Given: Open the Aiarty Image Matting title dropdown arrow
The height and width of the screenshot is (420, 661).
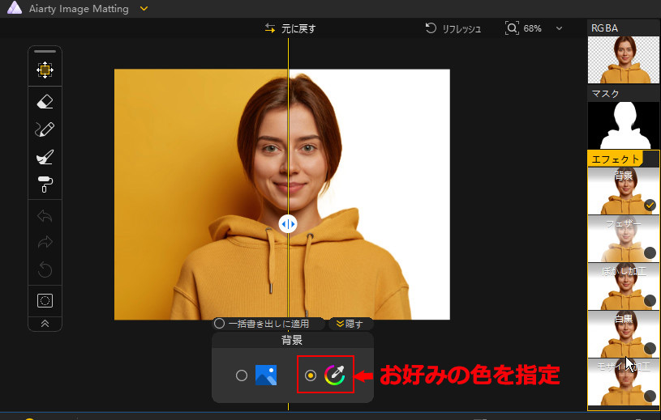Looking at the screenshot, I should point(144,8).
